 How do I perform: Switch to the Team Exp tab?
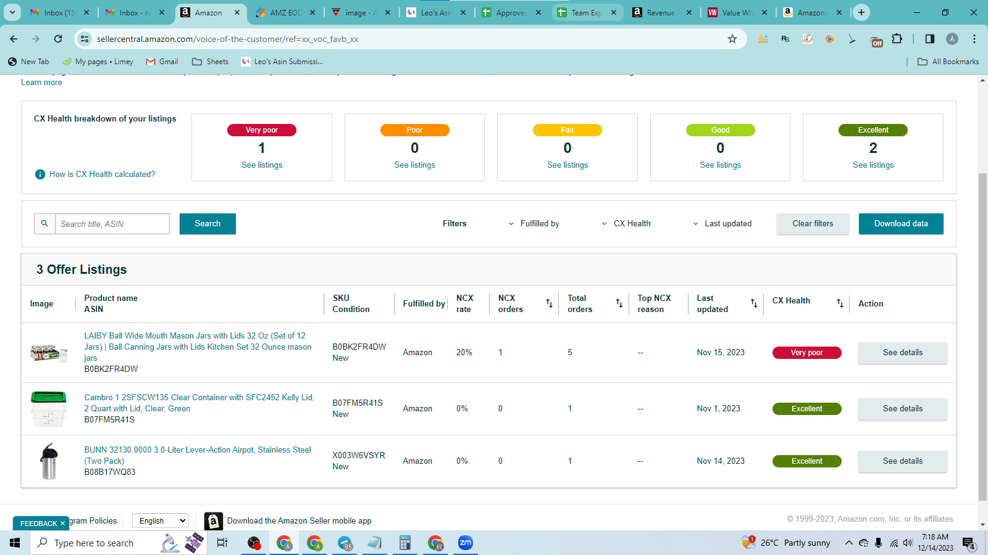(x=587, y=12)
